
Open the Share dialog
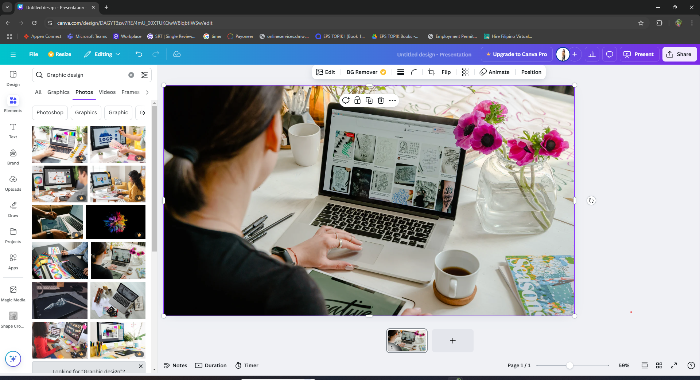[679, 54]
